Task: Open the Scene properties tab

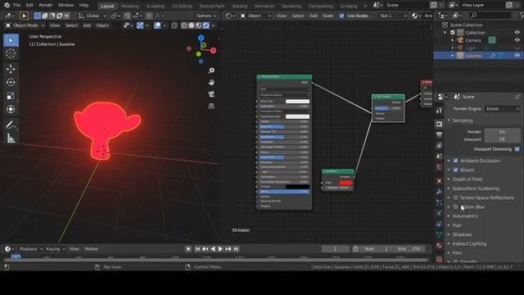Action: tap(439, 157)
